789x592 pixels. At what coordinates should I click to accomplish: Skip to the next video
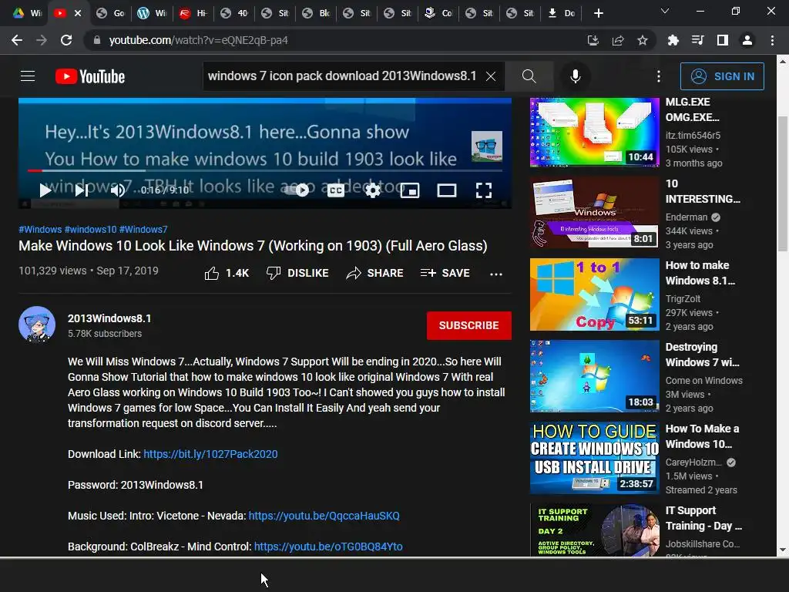82,190
